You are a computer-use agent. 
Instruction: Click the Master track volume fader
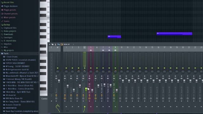coord(59,81)
